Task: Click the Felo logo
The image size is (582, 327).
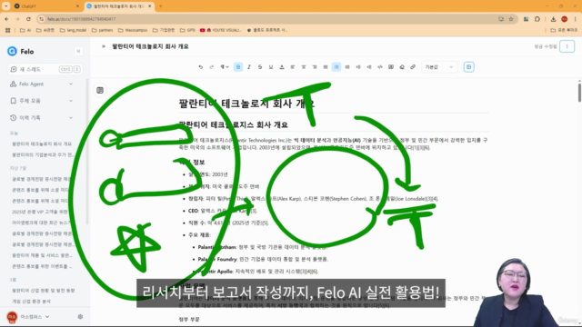Action: (20, 51)
